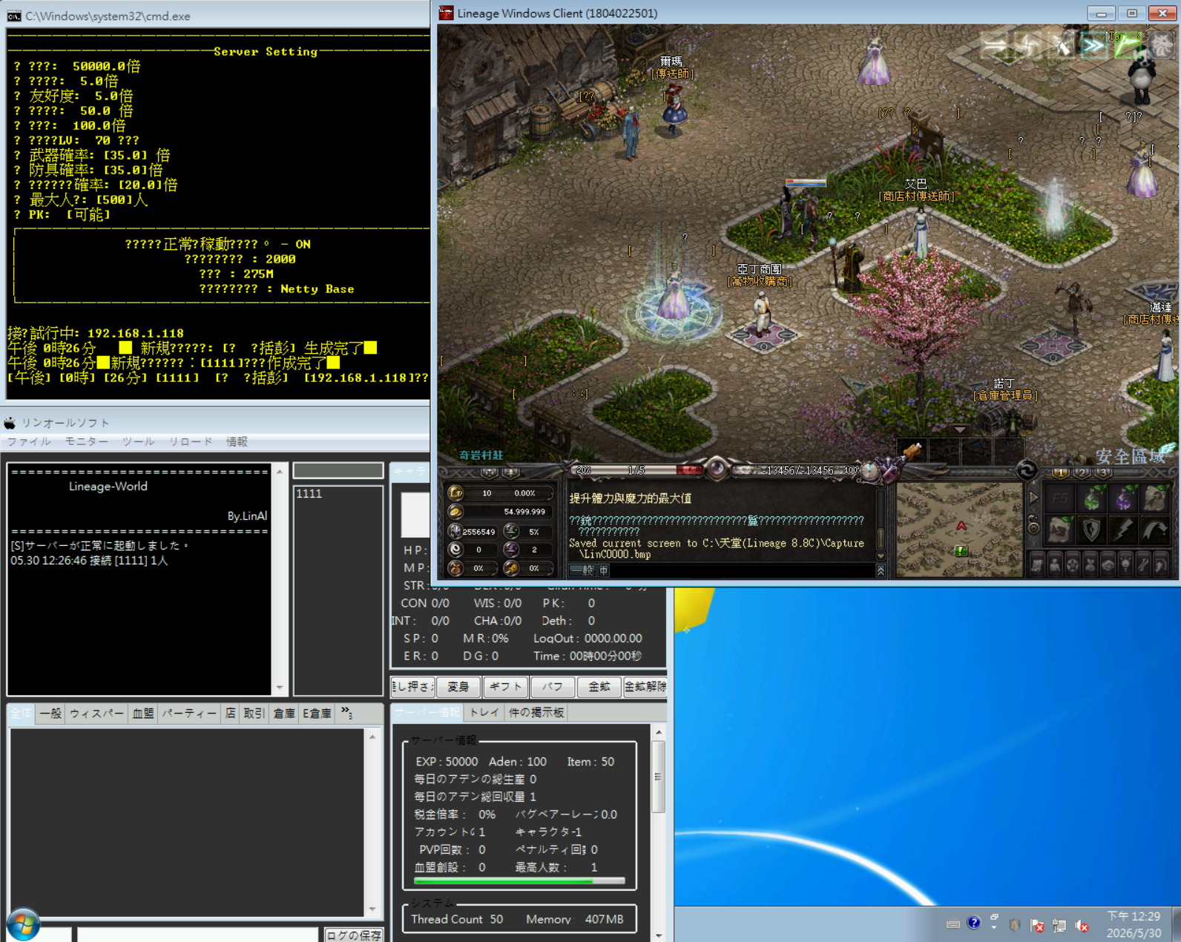Click the level coin icon in status panel
The image size is (1181, 942).
click(456, 493)
